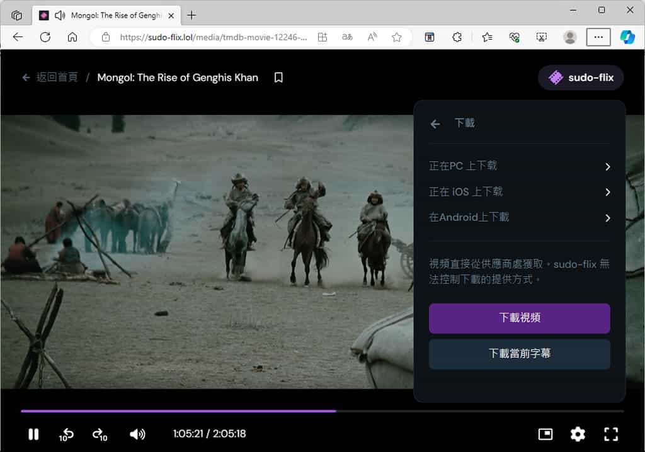
Task: Open the browser profile avatar
Action: pos(569,37)
